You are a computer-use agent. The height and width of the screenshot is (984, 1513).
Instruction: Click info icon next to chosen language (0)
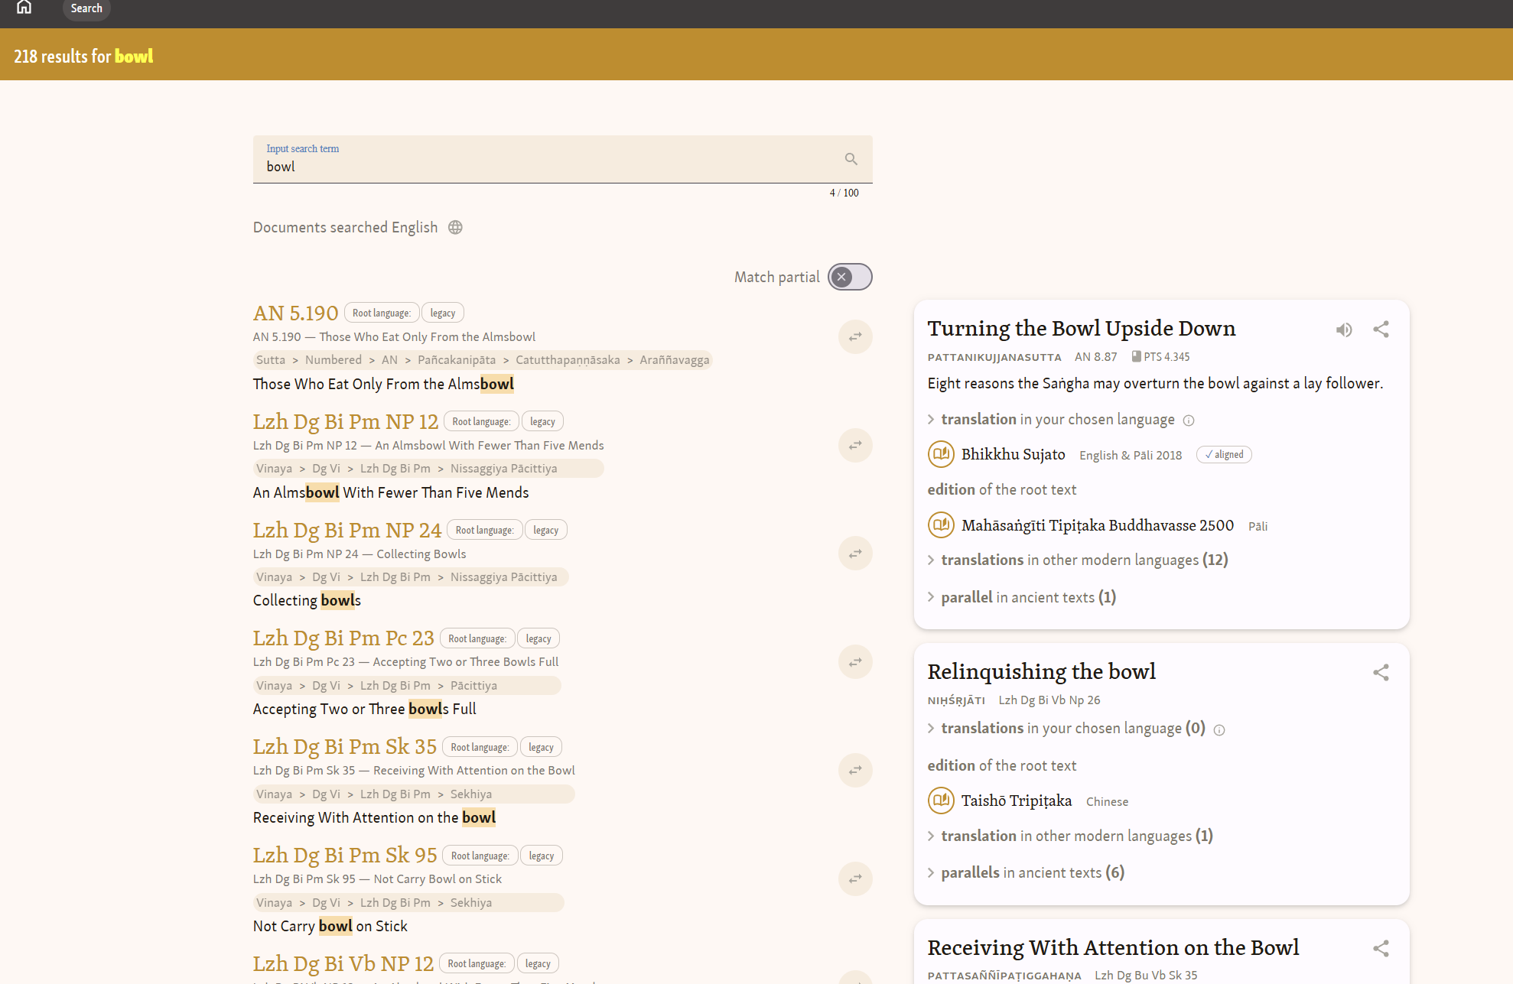(1219, 730)
